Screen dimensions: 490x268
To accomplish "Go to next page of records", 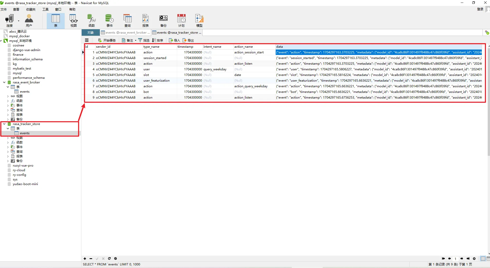I will coord(462,259).
